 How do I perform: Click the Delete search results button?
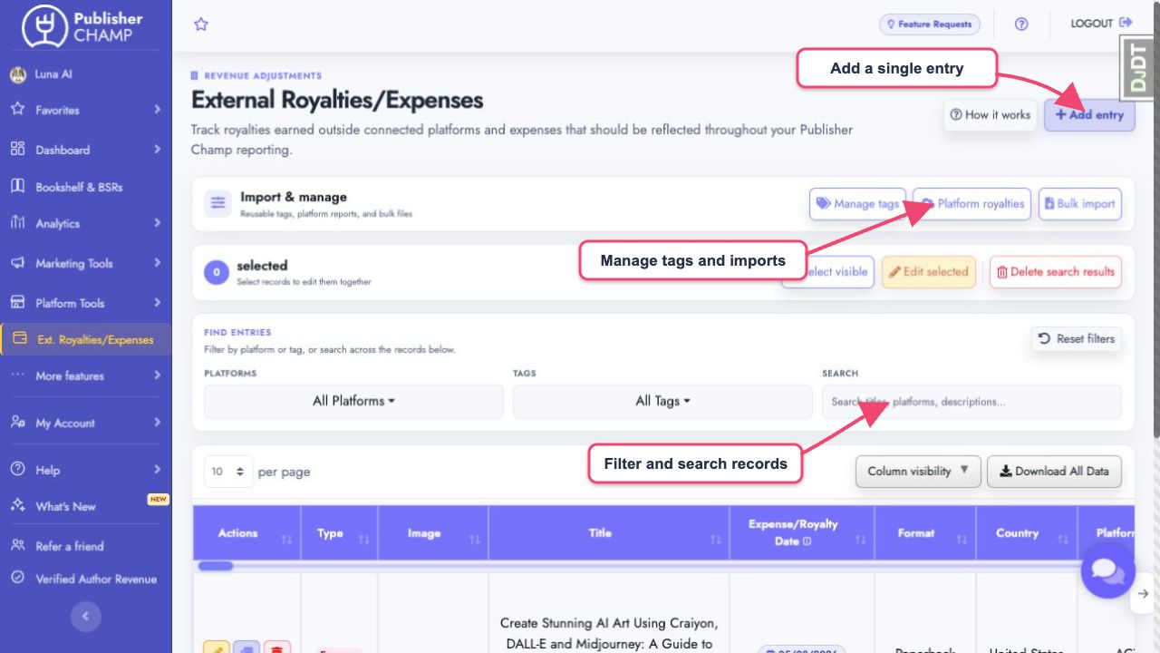coord(1056,272)
